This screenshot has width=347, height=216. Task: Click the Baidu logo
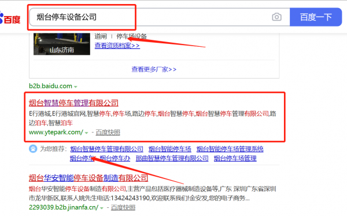click(x=10, y=19)
